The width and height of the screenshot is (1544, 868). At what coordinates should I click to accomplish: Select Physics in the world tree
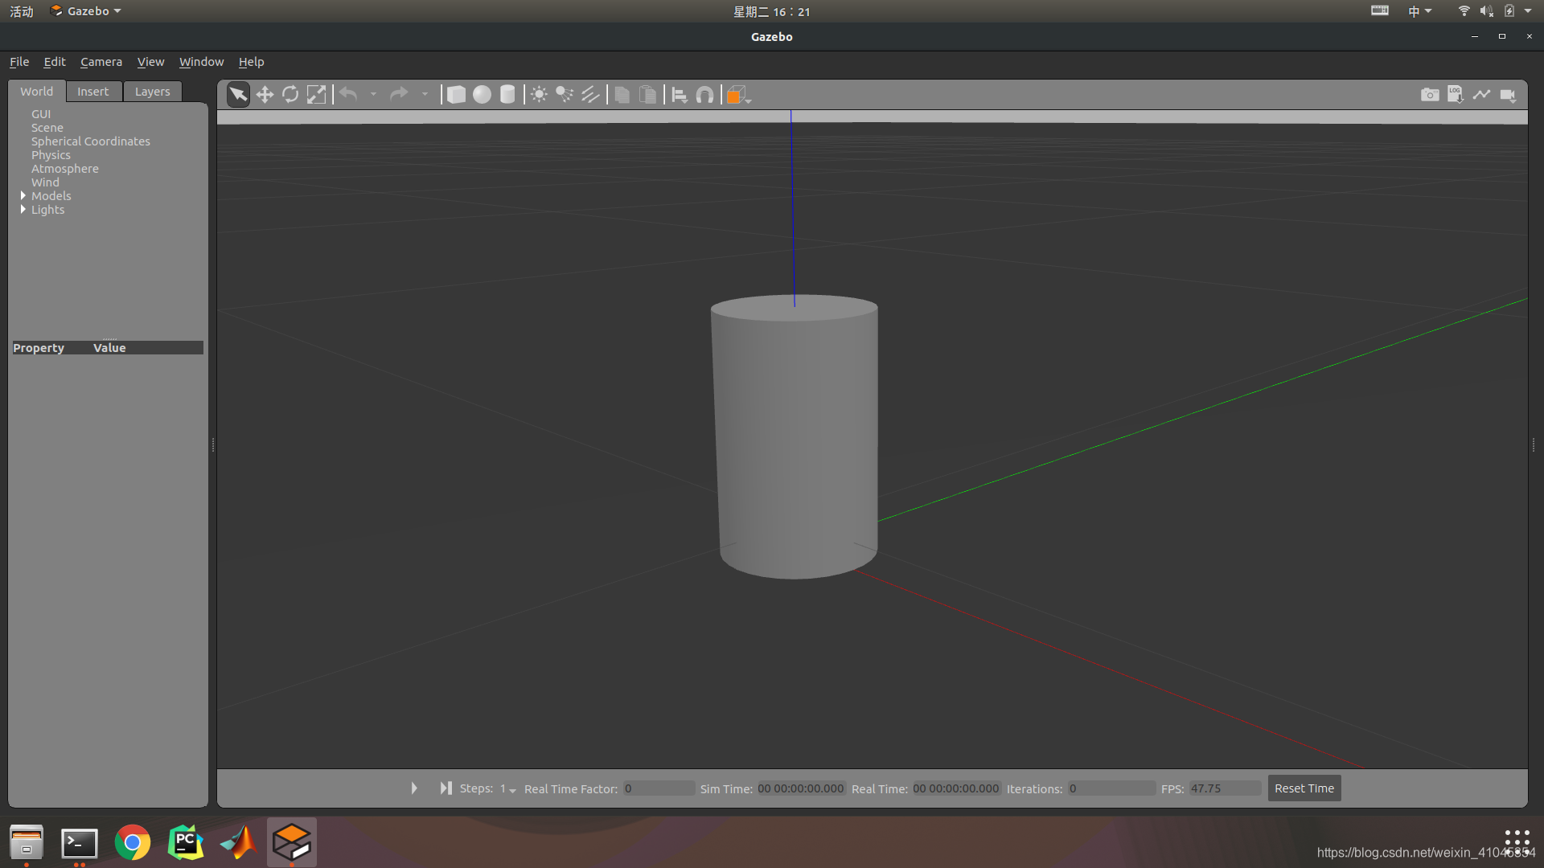[x=51, y=155]
